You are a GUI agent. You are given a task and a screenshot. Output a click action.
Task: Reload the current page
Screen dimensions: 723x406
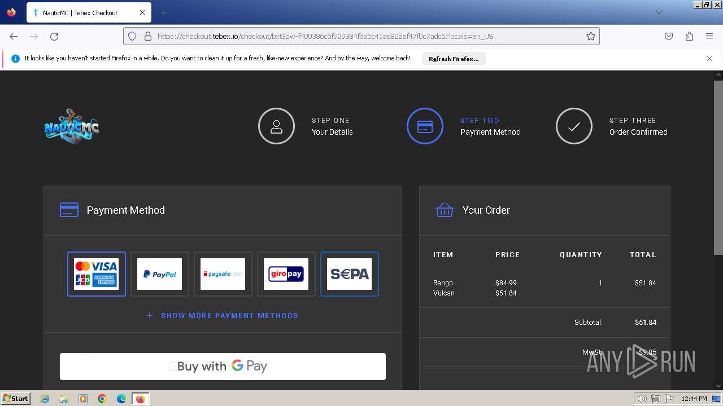pyautogui.click(x=54, y=36)
